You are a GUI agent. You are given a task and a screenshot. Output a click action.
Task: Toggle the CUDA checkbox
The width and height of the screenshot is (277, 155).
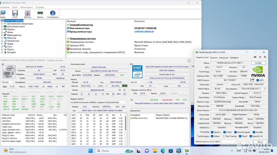[224, 132]
